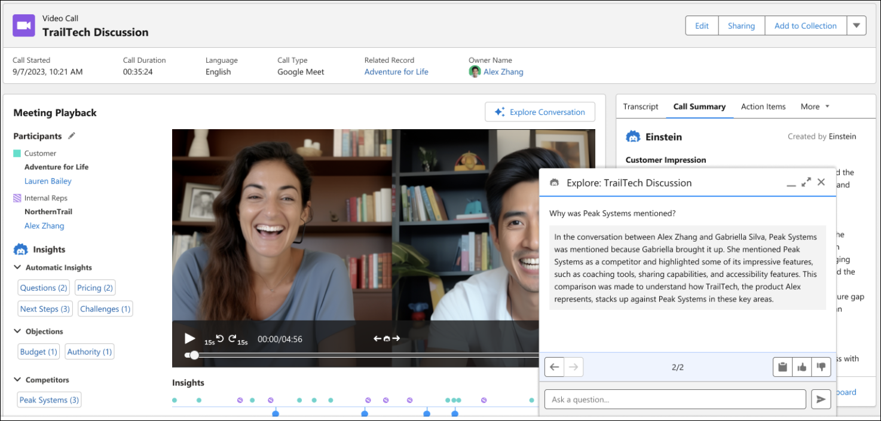Open the Adventure for Life related record
Viewport: 881px width, 421px height.
click(x=396, y=72)
